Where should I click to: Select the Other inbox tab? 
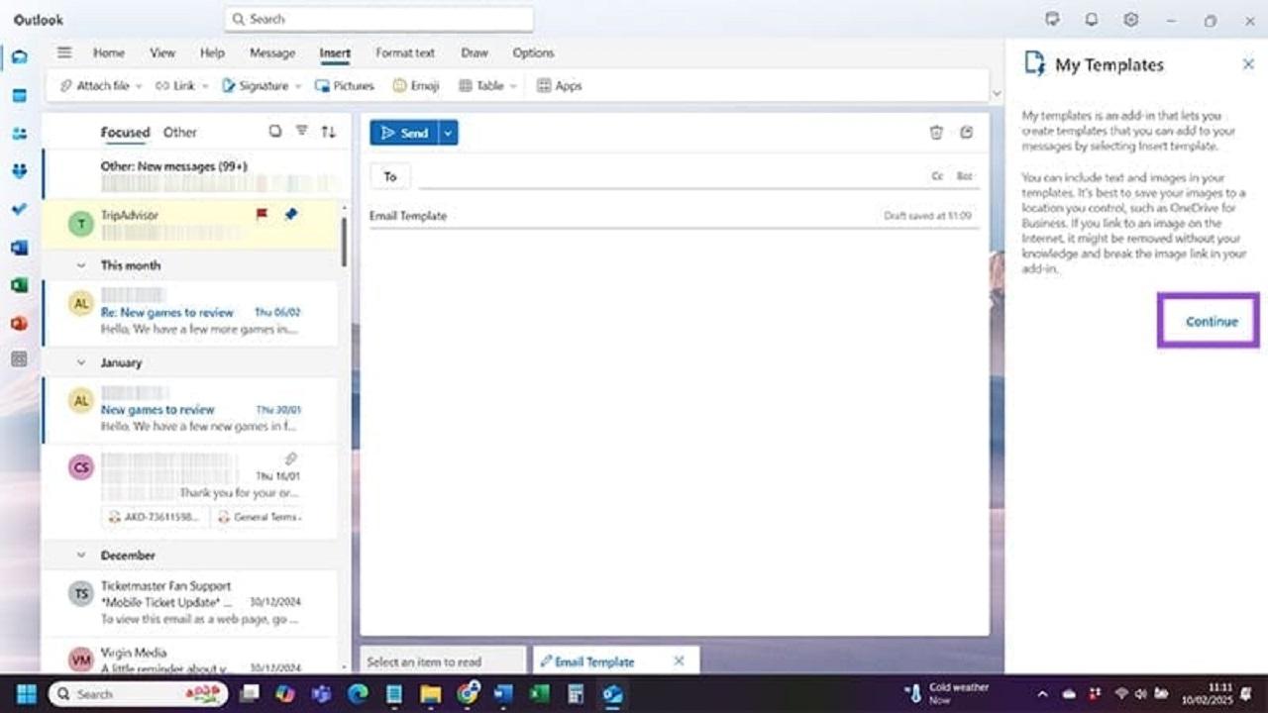[179, 133]
